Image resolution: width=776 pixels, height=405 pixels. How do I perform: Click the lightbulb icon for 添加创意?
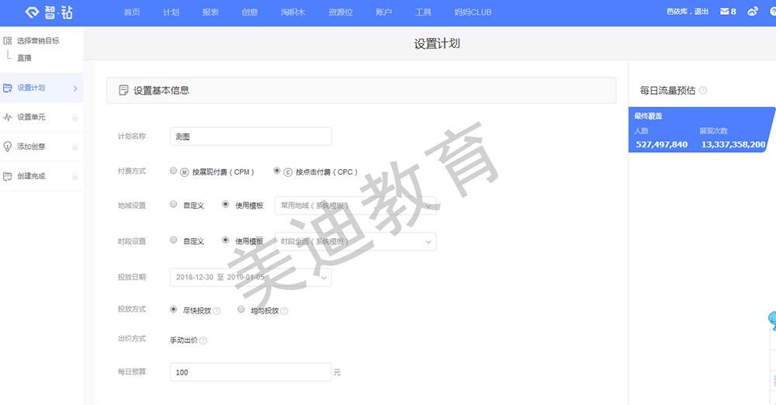(x=8, y=147)
